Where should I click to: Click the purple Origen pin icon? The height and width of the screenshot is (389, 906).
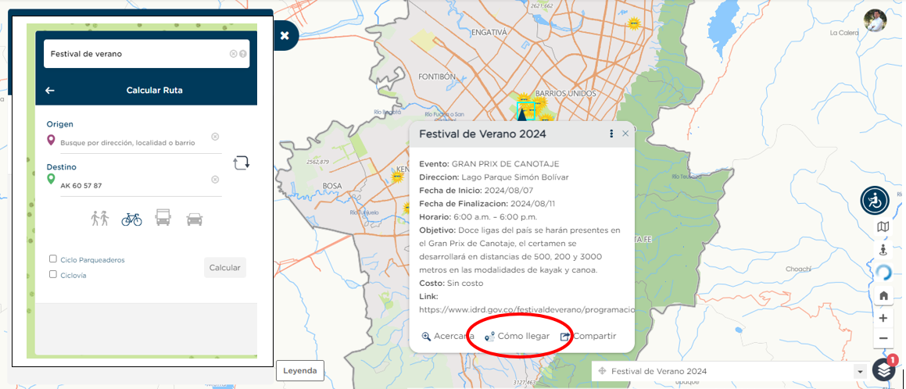pyautogui.click(x=51, y=140)
